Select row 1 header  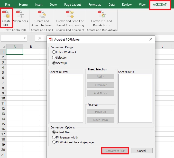3,52
